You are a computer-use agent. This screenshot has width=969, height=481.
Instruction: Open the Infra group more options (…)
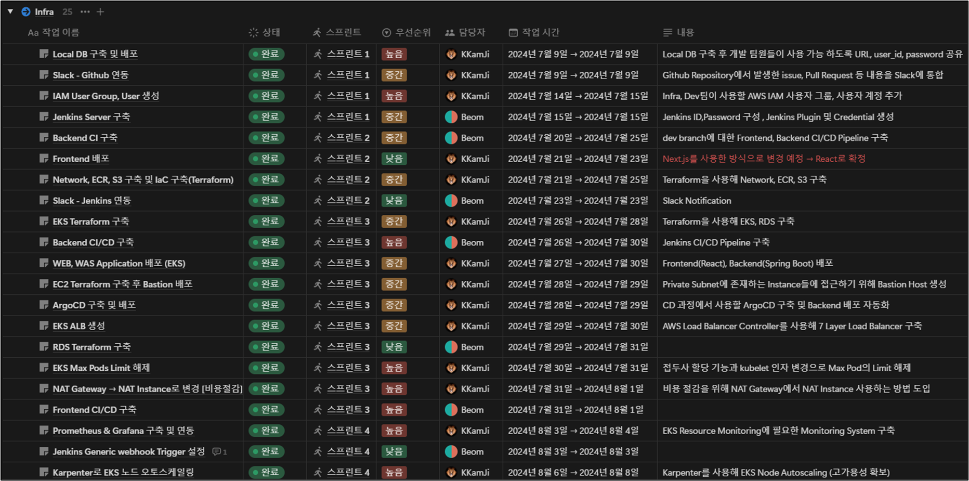85,11
